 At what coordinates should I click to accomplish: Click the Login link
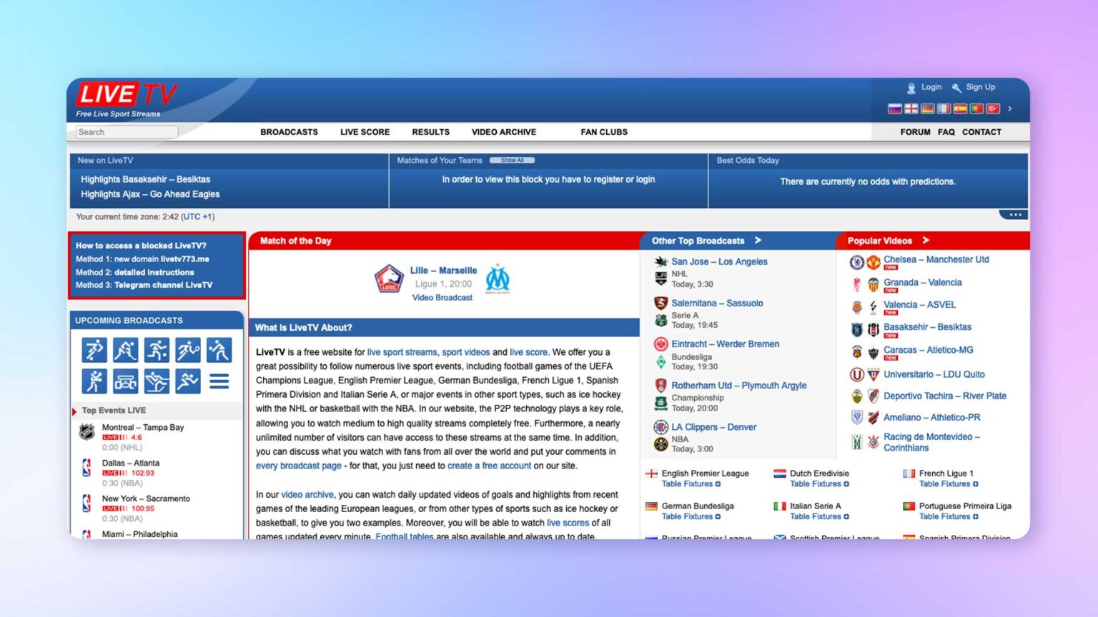[x=931, y=87]
